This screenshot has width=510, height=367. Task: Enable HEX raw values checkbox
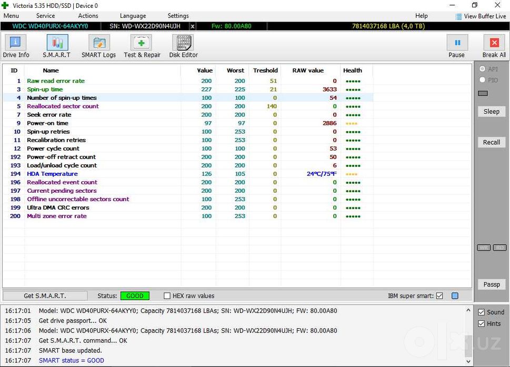point(167,296)
